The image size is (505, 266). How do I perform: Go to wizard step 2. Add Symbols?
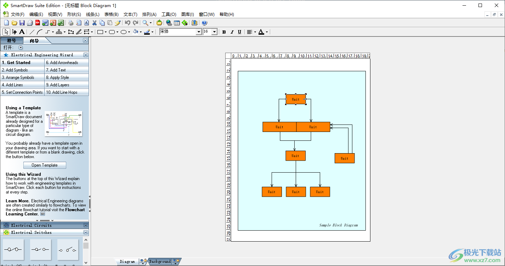click(22, 70)
